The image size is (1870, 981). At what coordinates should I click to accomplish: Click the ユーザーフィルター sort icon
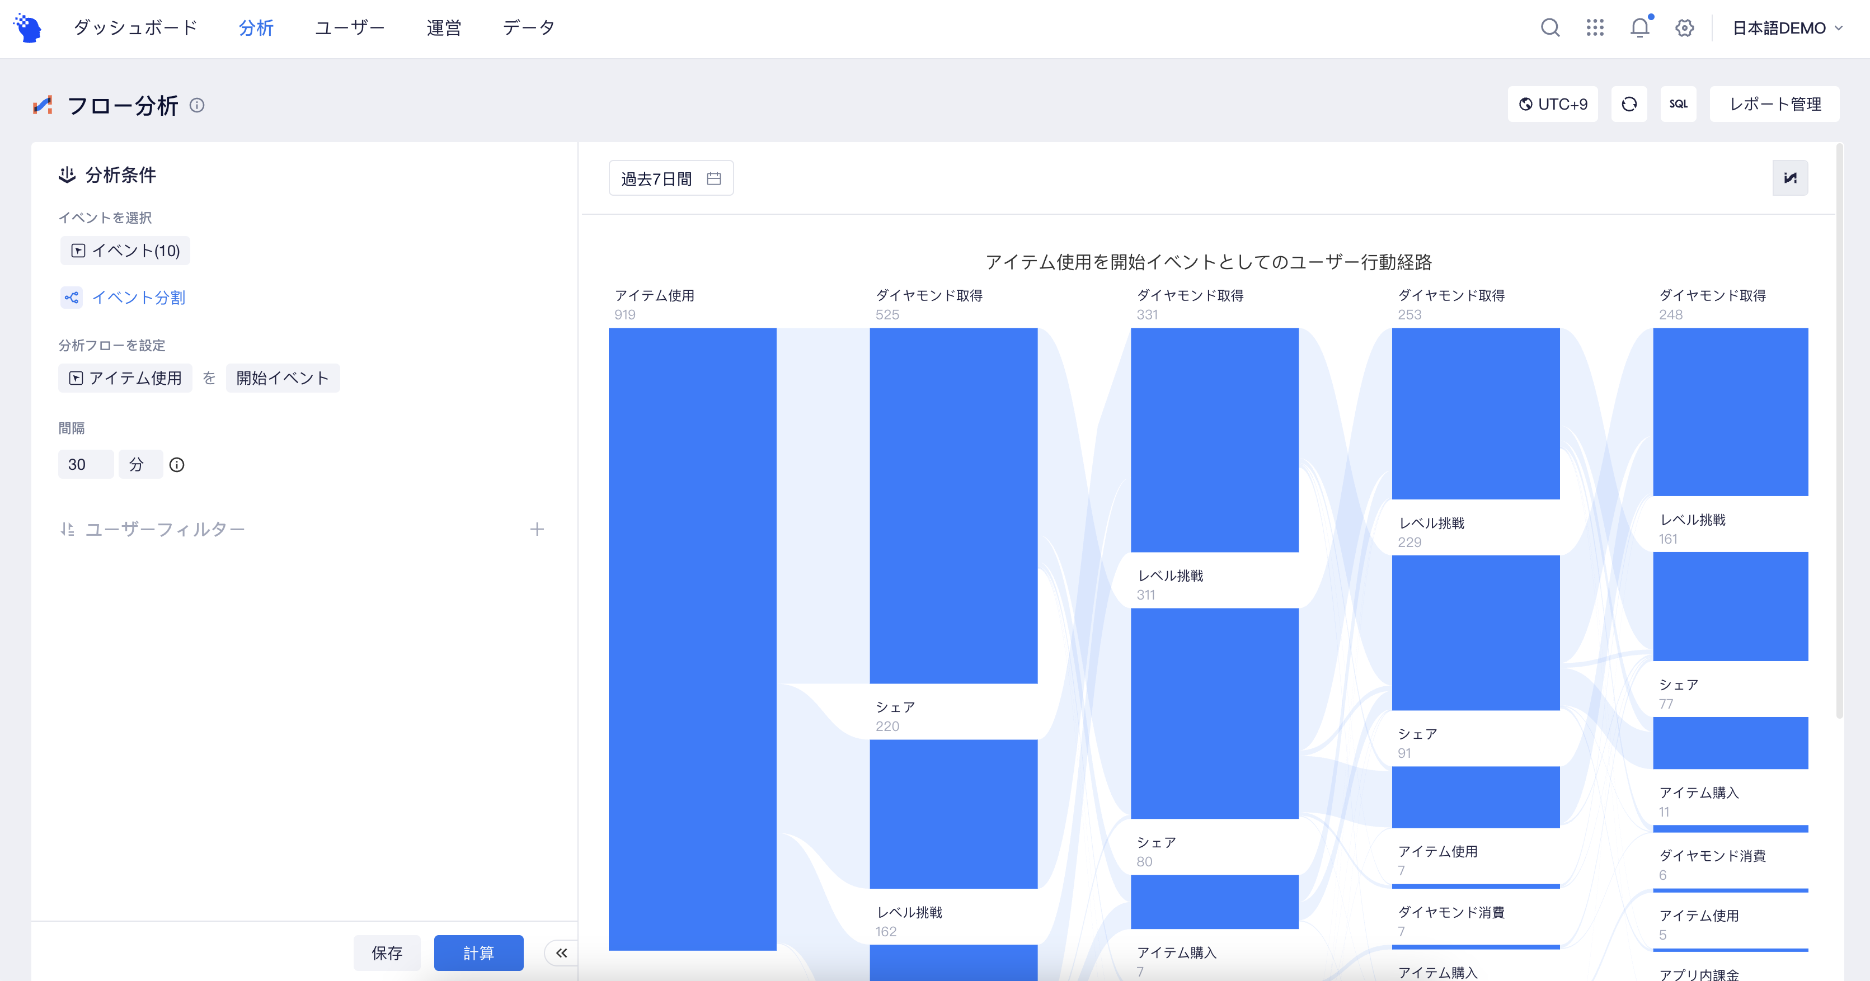click(x=67, y=530)
